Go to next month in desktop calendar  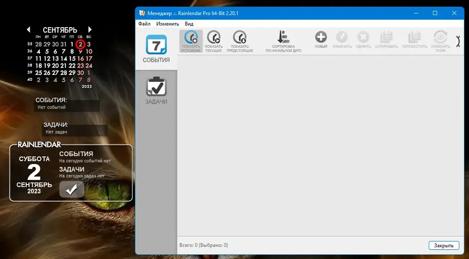pos(90,30)
